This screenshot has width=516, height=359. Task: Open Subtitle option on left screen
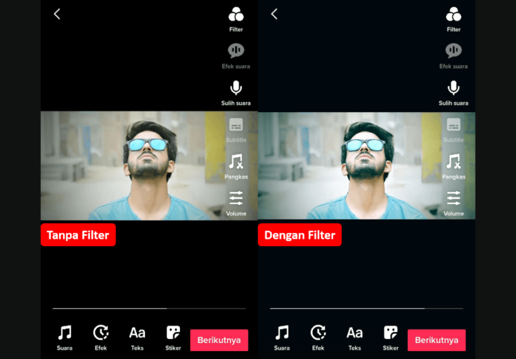[x=236, y=130]
